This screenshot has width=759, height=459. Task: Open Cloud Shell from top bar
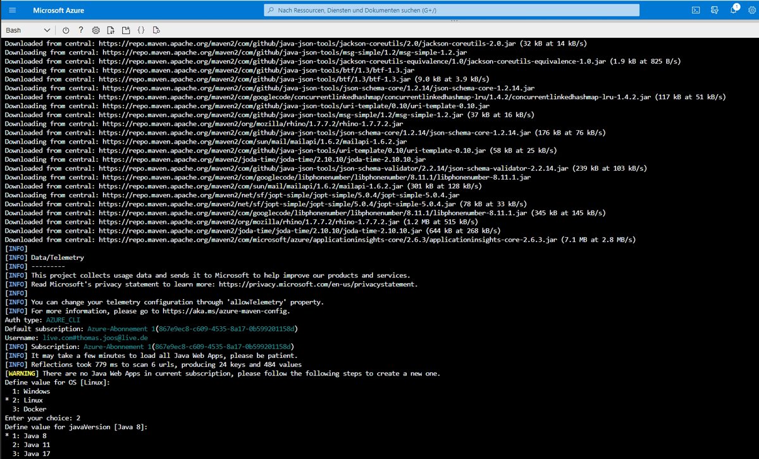pos(696,10)
